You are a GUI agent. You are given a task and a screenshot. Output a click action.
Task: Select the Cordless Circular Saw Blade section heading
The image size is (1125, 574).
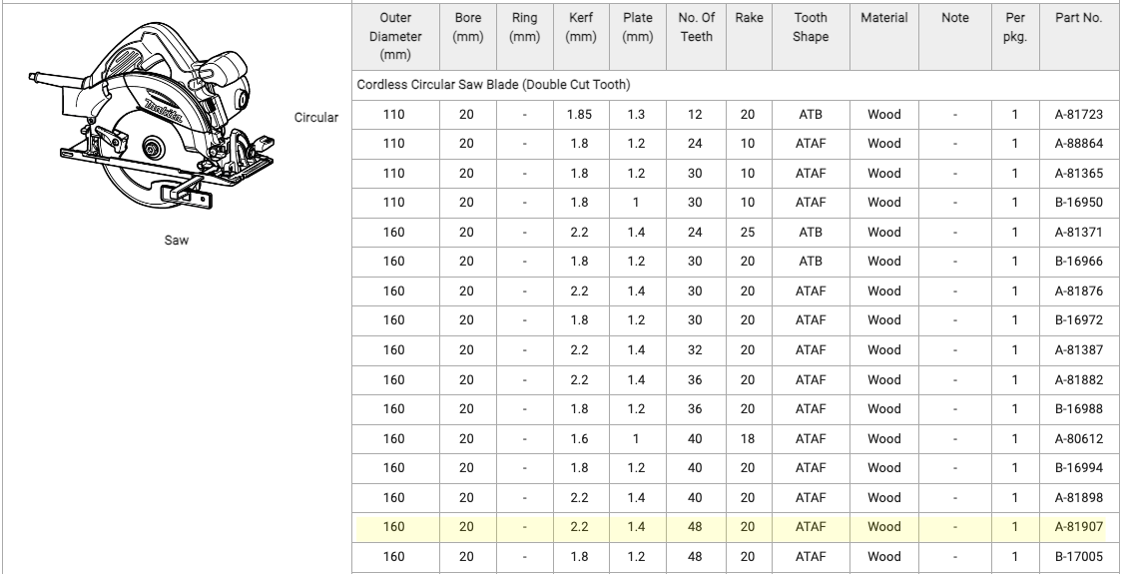coord(493,83)
